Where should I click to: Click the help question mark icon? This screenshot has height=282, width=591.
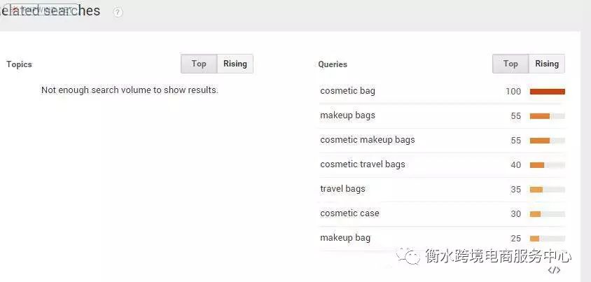pyautogui.click(x=118, y=13)
